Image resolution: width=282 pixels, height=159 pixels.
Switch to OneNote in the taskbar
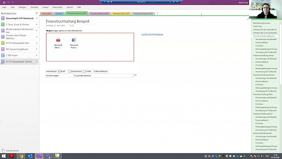pos(39,156)
